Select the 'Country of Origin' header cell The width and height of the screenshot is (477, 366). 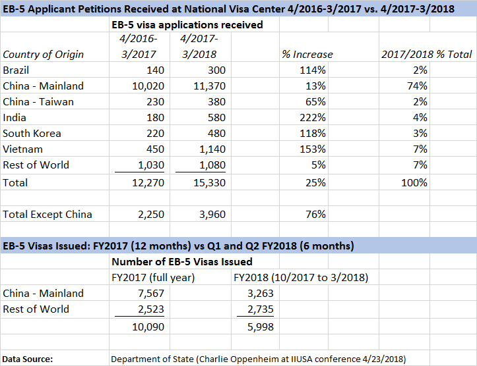click(44, 54)
